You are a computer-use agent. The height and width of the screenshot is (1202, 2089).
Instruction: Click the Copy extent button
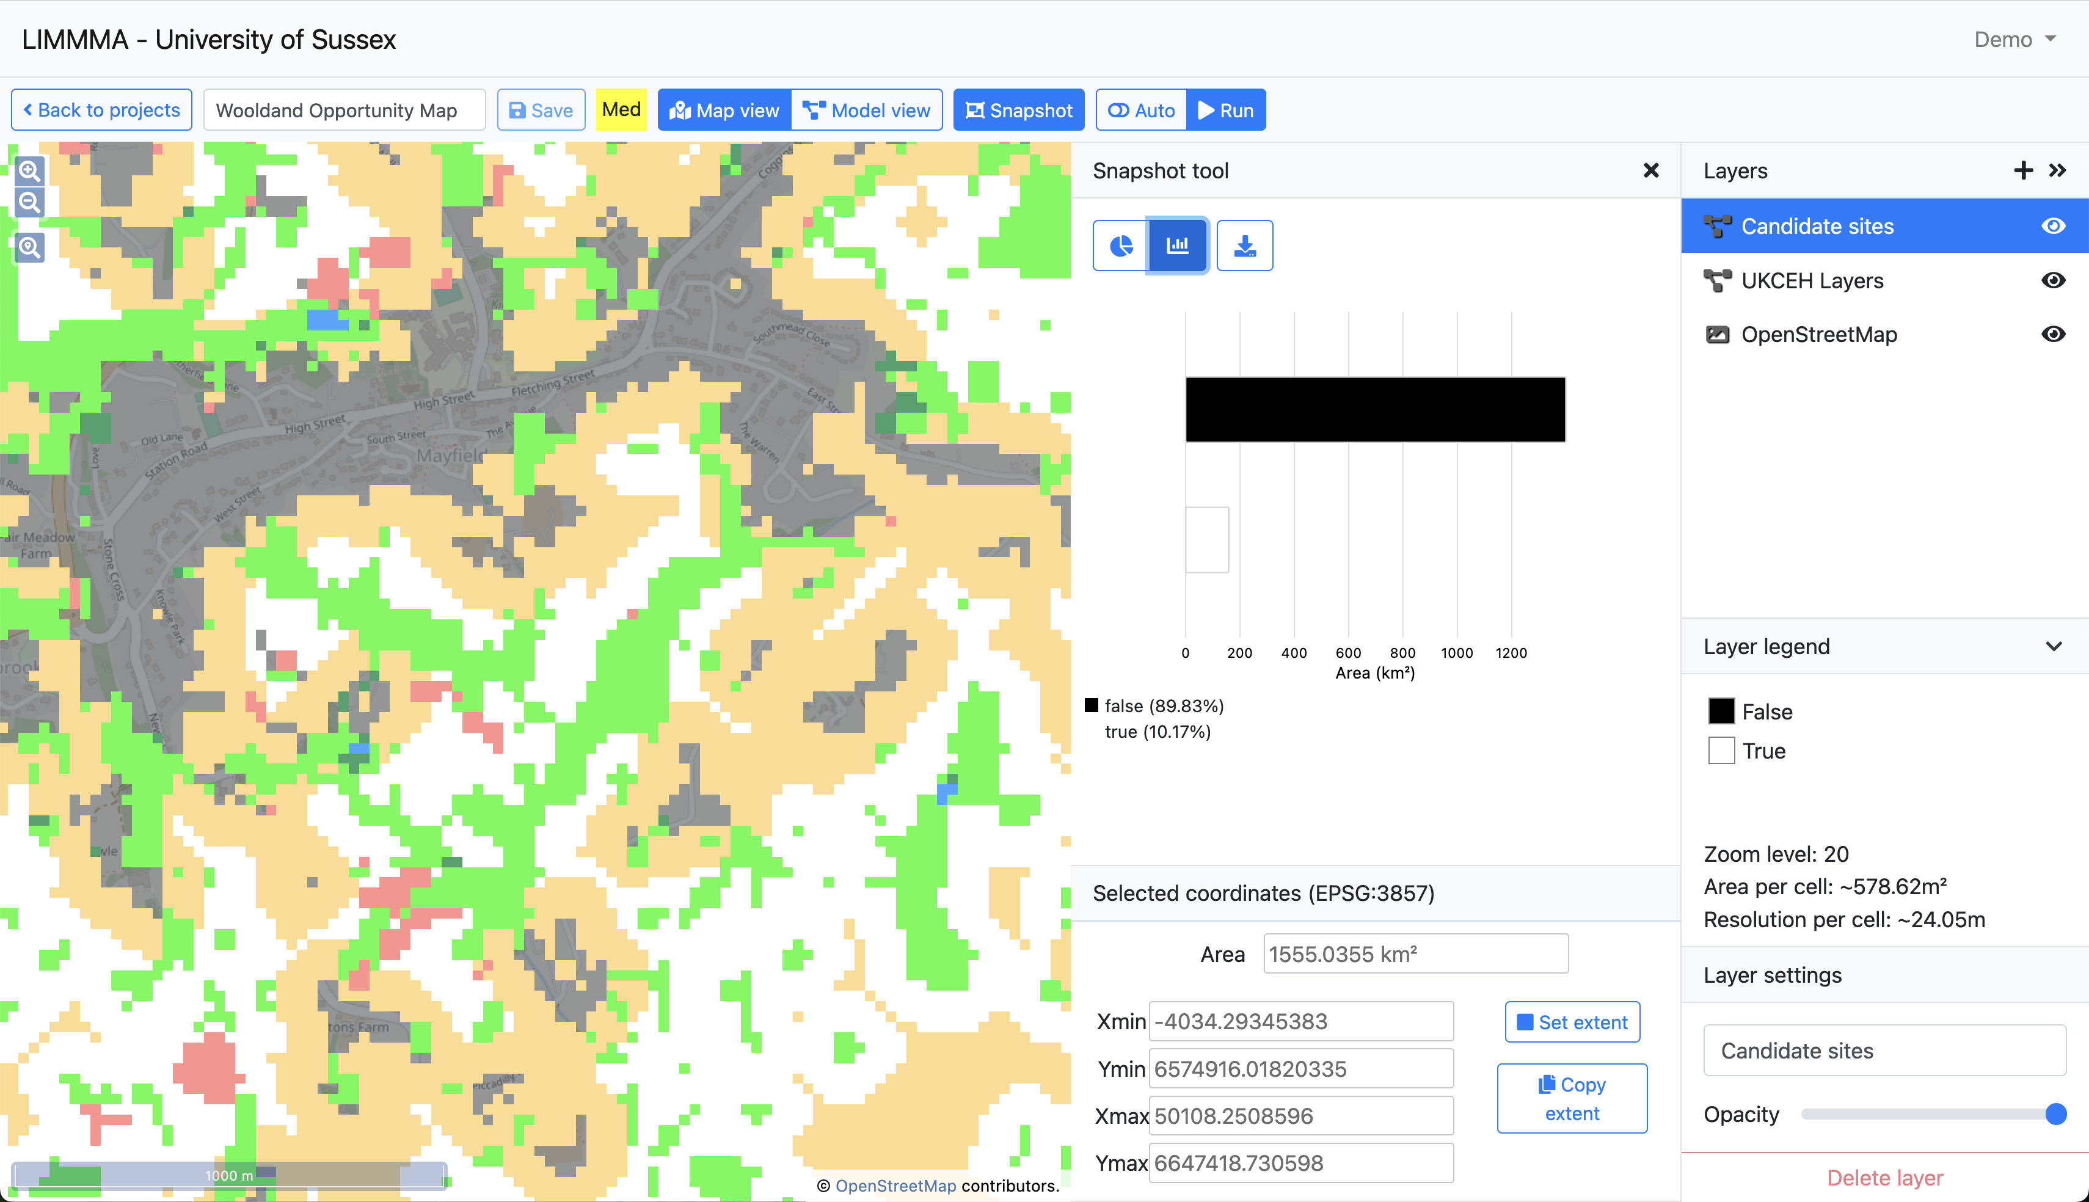click(1572, 1098)
